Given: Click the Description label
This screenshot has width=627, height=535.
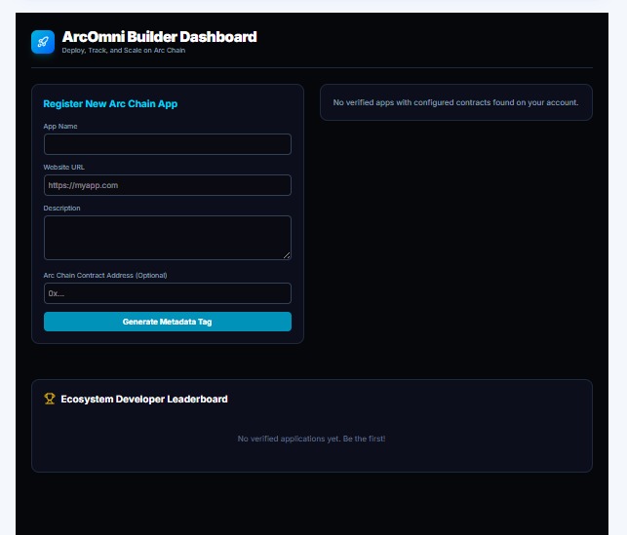Looking at the screenshot, I should [62, 209].
